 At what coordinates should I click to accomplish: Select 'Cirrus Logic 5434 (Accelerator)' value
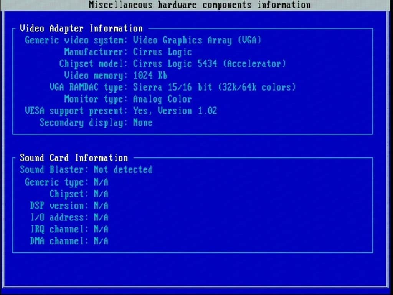(x=209, y=64)
